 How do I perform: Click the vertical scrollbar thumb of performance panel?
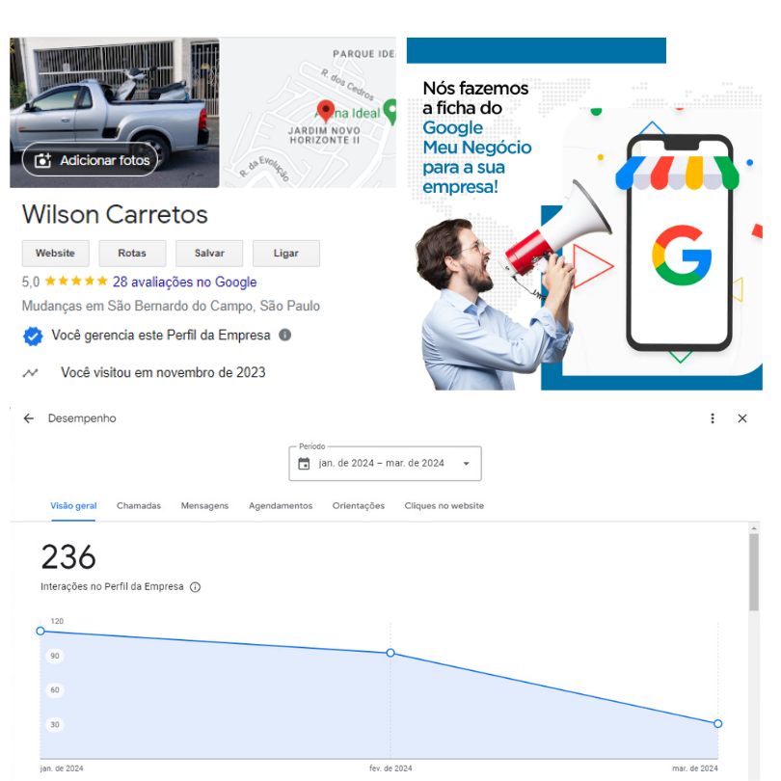(754, 572)
